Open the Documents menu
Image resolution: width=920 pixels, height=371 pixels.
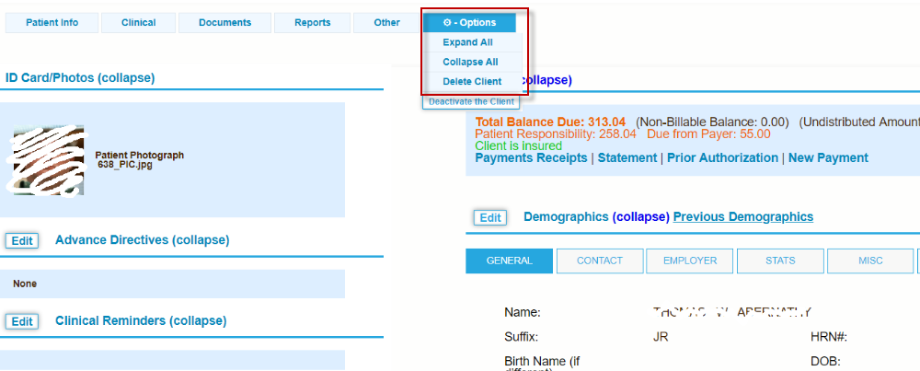pos(224,23)
